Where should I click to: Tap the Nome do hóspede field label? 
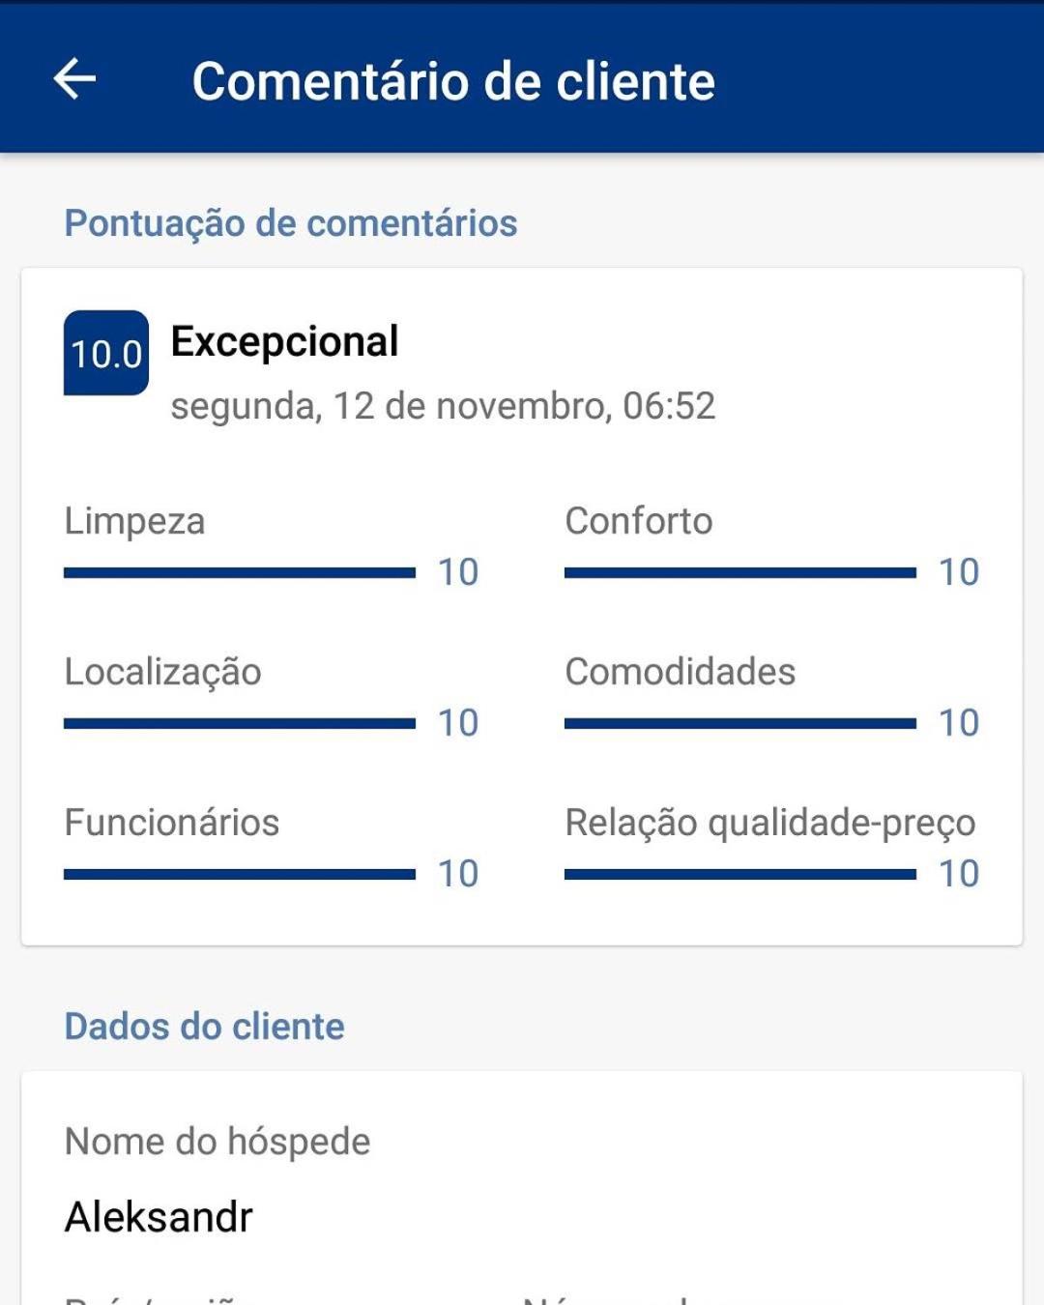pos(217,1143)
